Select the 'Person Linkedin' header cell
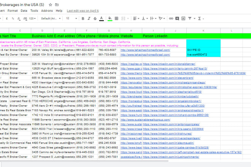 click(153, 36)
